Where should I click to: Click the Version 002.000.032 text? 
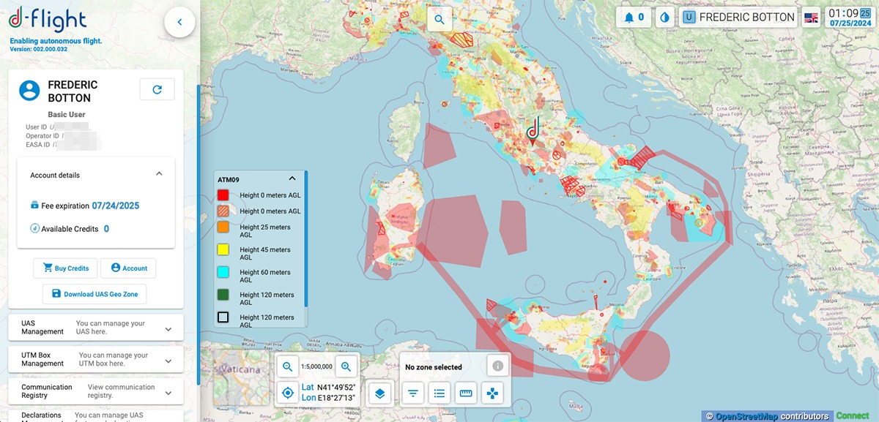[37, 49]
